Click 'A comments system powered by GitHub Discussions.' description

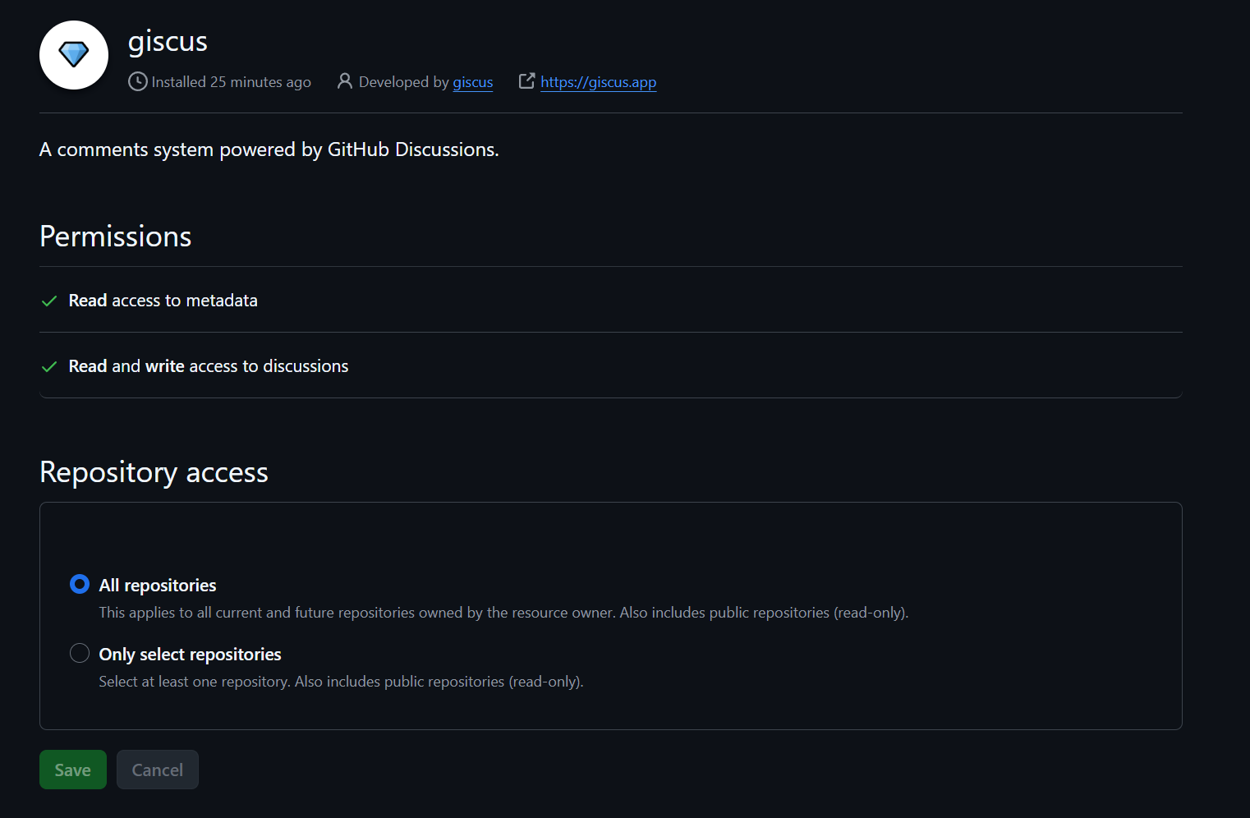[269, 149]
